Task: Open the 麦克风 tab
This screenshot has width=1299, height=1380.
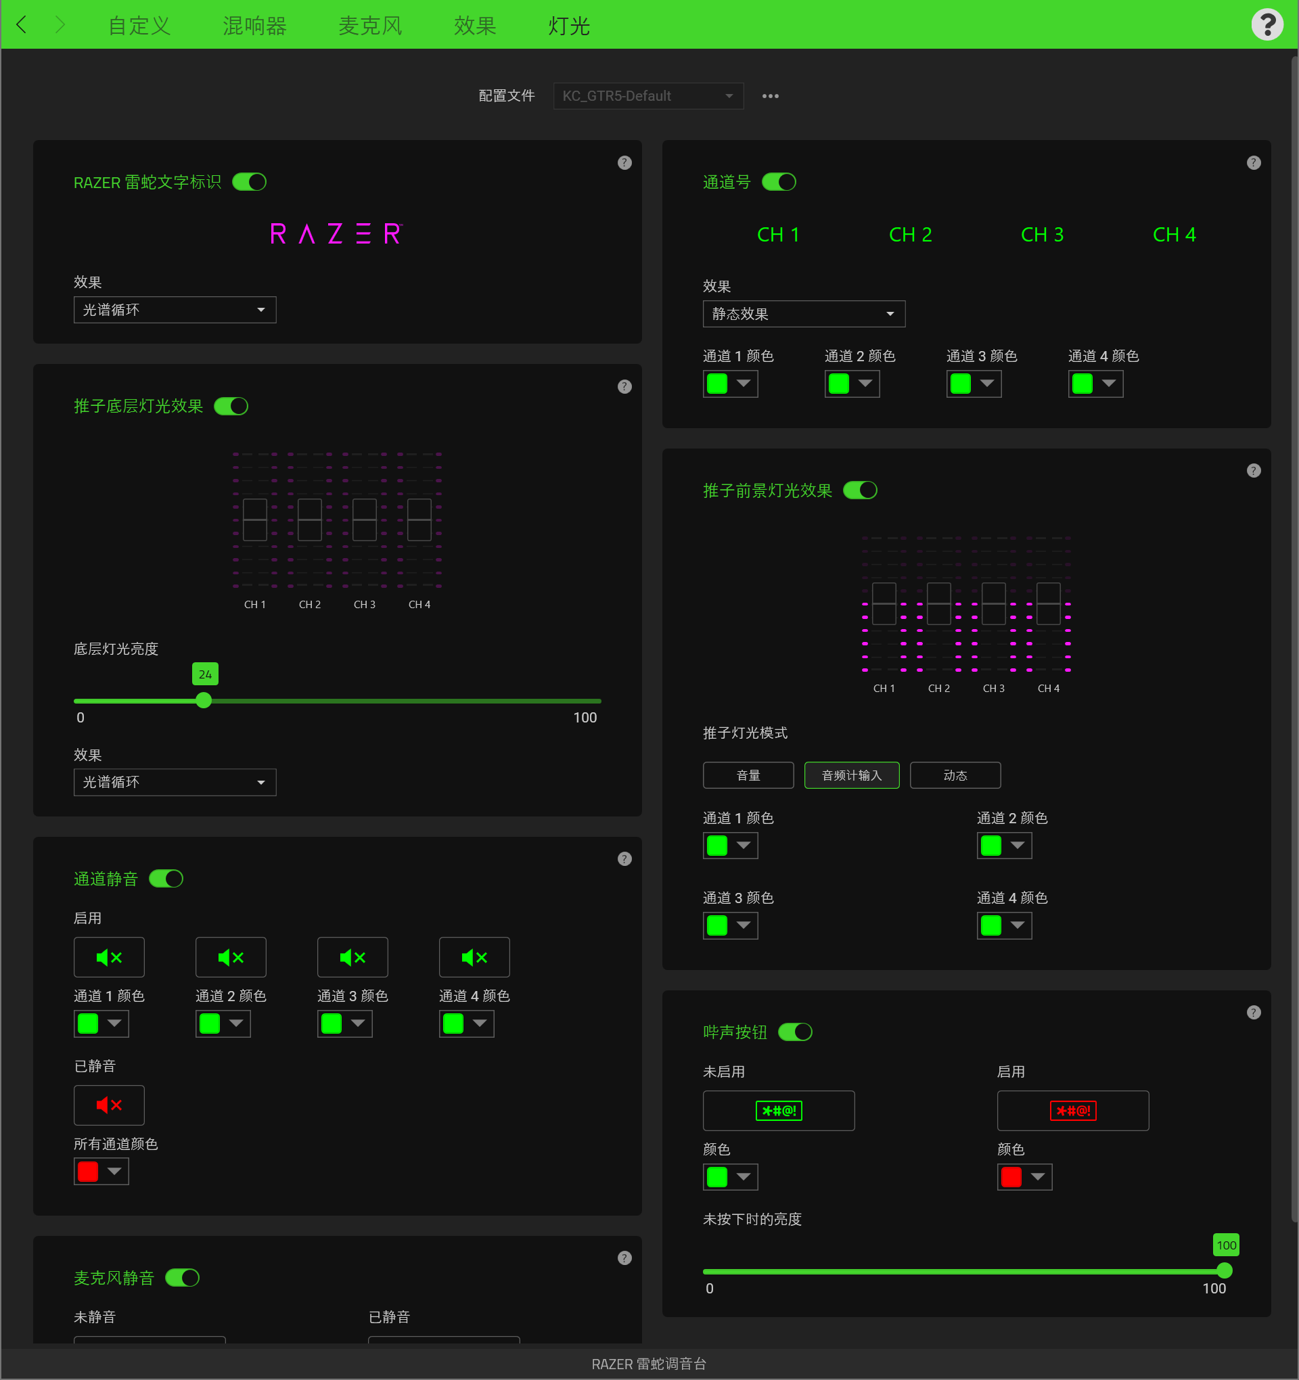Action: 370,26
